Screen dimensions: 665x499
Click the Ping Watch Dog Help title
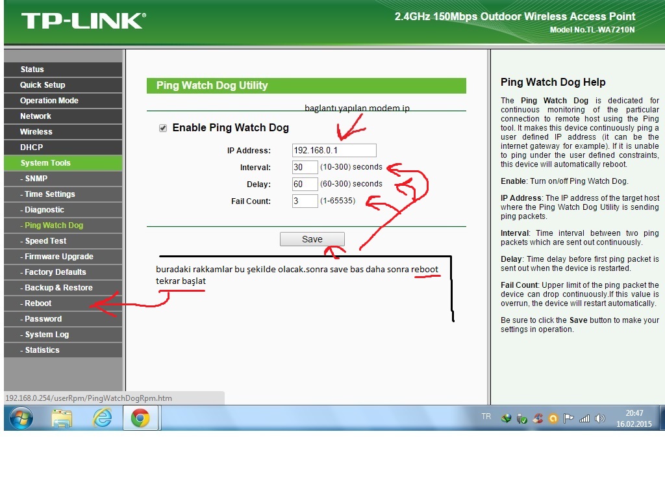tap(553, 83)
